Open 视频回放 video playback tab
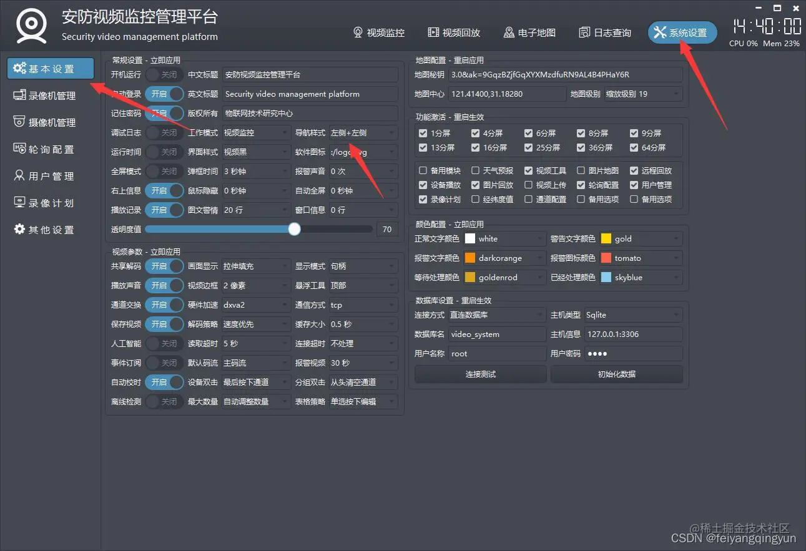Viewport: 806px width, 551px height. (x=454, y=32)
